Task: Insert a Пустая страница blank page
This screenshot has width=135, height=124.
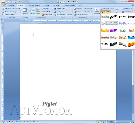Action: tap(9, 12)
